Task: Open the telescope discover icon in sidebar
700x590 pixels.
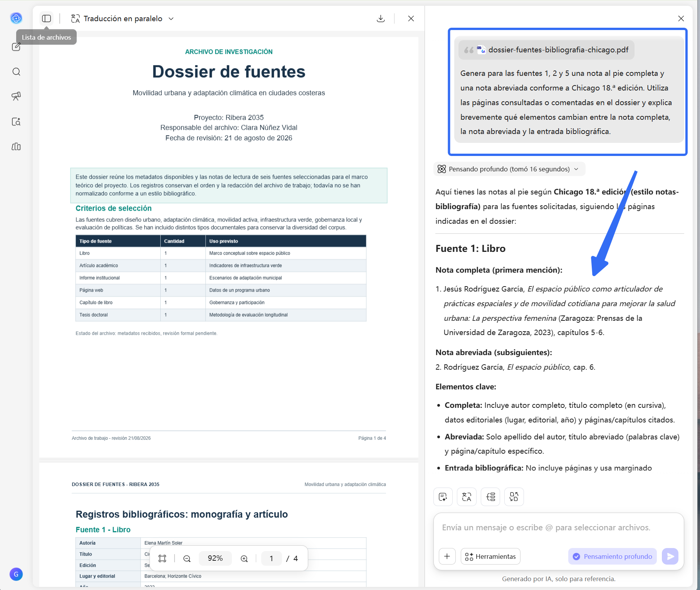Action: 16,96
